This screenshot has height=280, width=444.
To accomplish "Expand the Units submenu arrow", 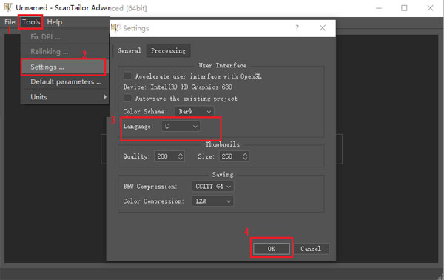I will pyautogui.click(x=105, y=97).
